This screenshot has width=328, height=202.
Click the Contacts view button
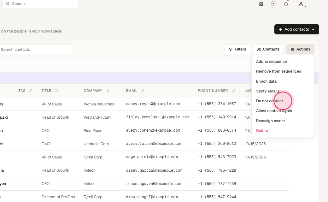tap(268, 49)
